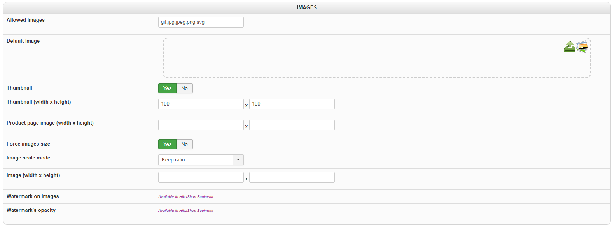
Task: Open the Image scale mode dropdown arrow
Action: (238, 160)
